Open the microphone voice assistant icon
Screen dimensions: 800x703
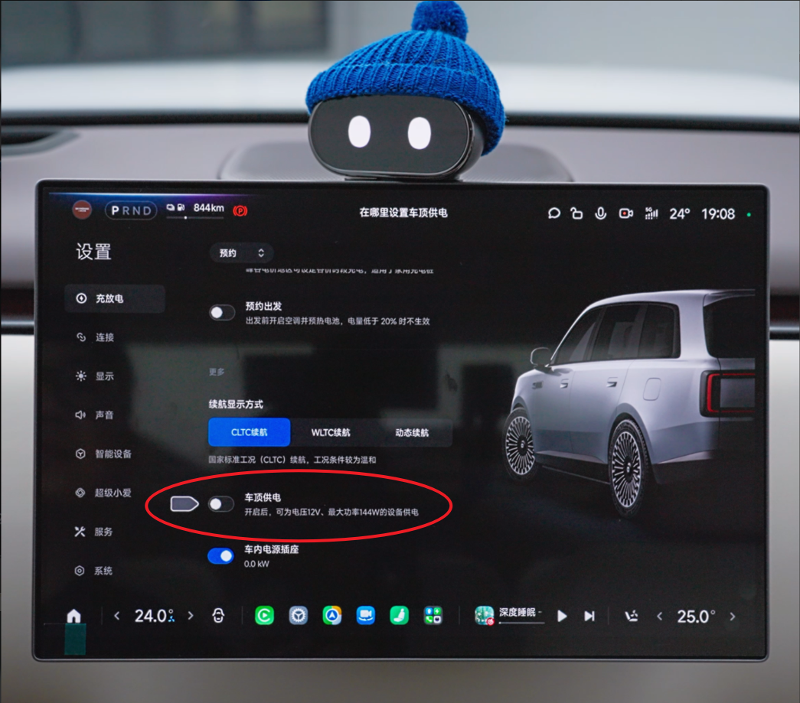point(600,213)
